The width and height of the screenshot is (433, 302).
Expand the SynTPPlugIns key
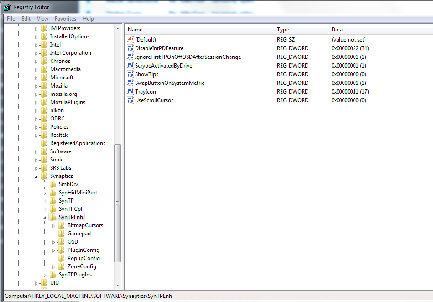[x=45, y=275]
